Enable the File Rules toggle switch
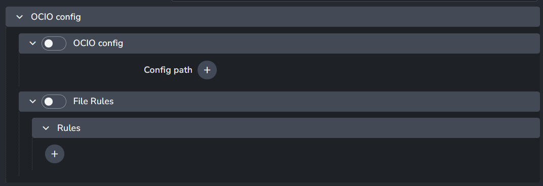This screenshot has width=543, height=186. click(x=54, y=101)
